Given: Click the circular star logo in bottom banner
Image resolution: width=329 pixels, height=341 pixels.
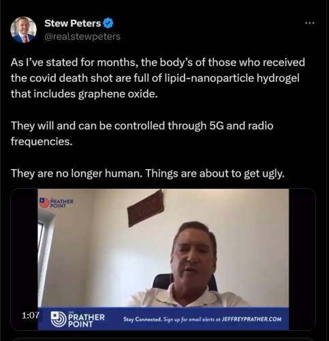Looking at the screenshot, I should point(59,319).
